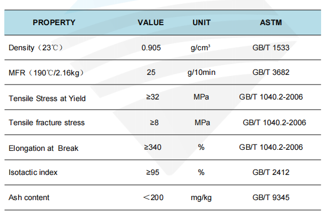Image resolution: width=327 pixels, height=214 pixels.
Task: Click the GB/T 3682 standard text
Action: coord(271,72)
